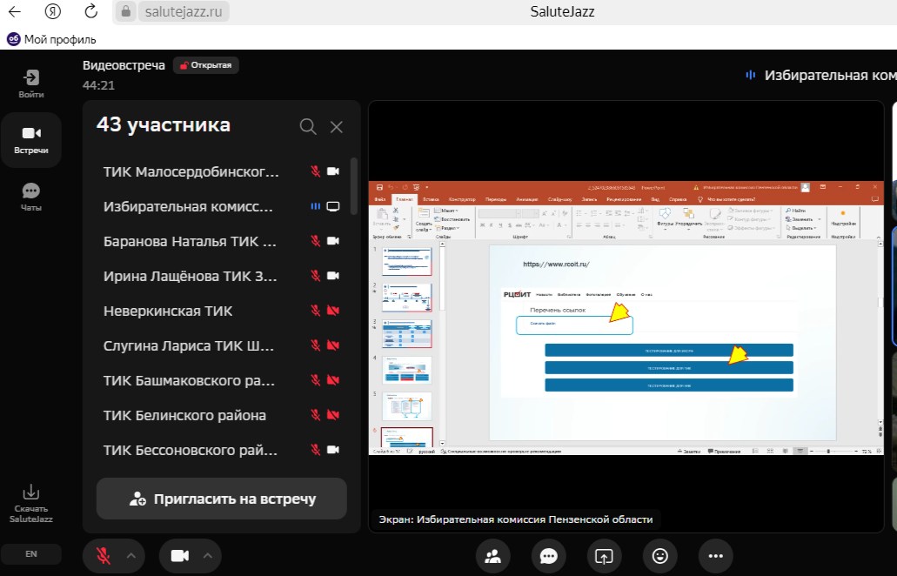Search participants with the magnifier icon

pos(308,126)
